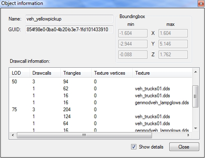
Task: Click the horizontal scrollbar right arrow
Action: [189, 135]
